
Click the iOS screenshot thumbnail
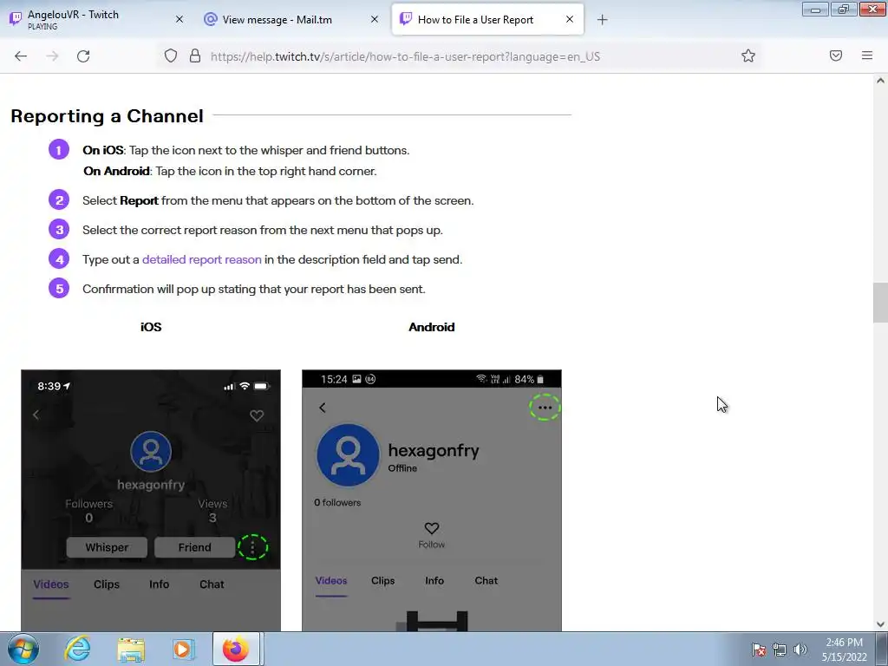point(151,500)
